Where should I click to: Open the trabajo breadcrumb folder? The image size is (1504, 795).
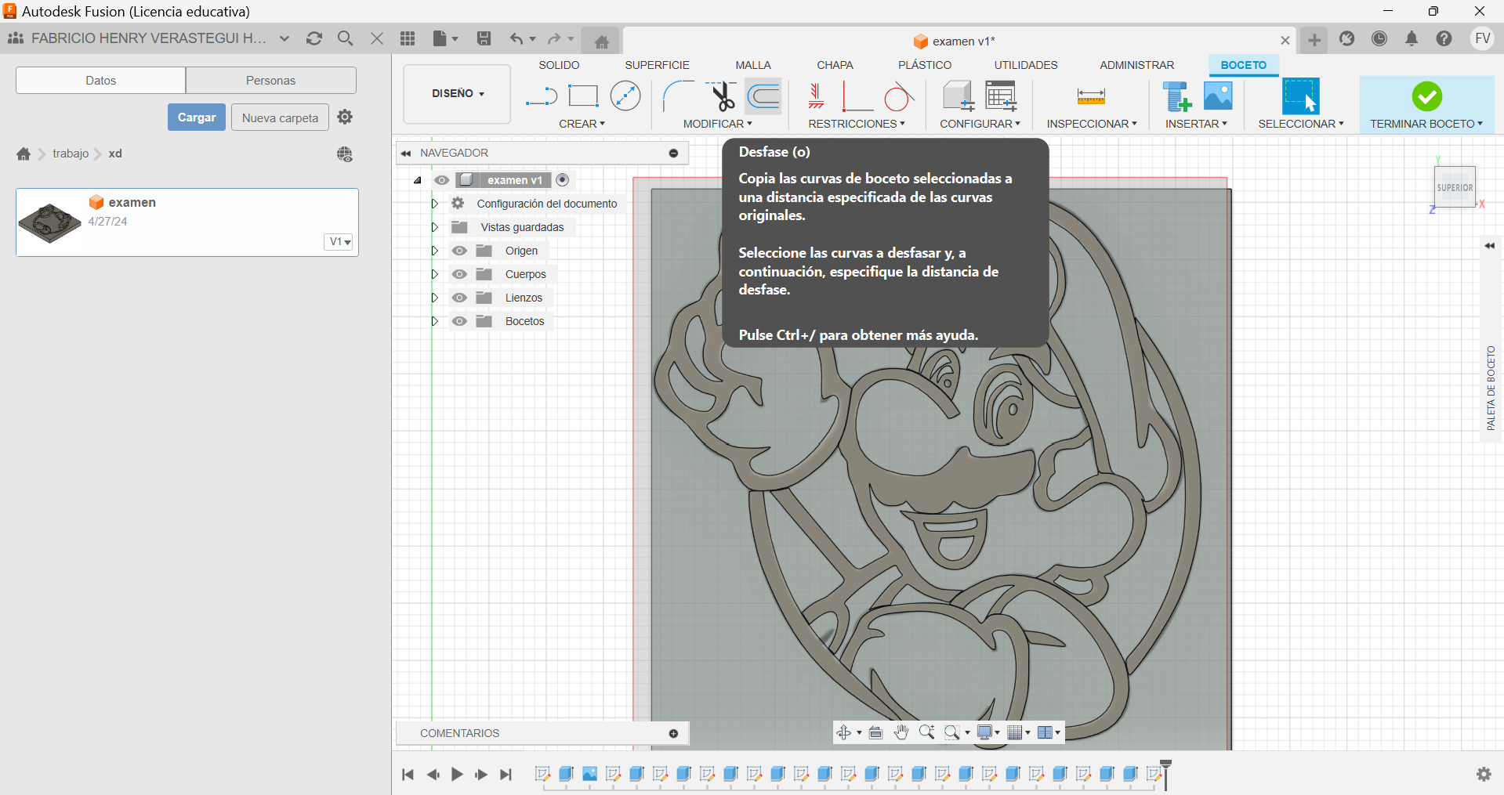(71, 154)
